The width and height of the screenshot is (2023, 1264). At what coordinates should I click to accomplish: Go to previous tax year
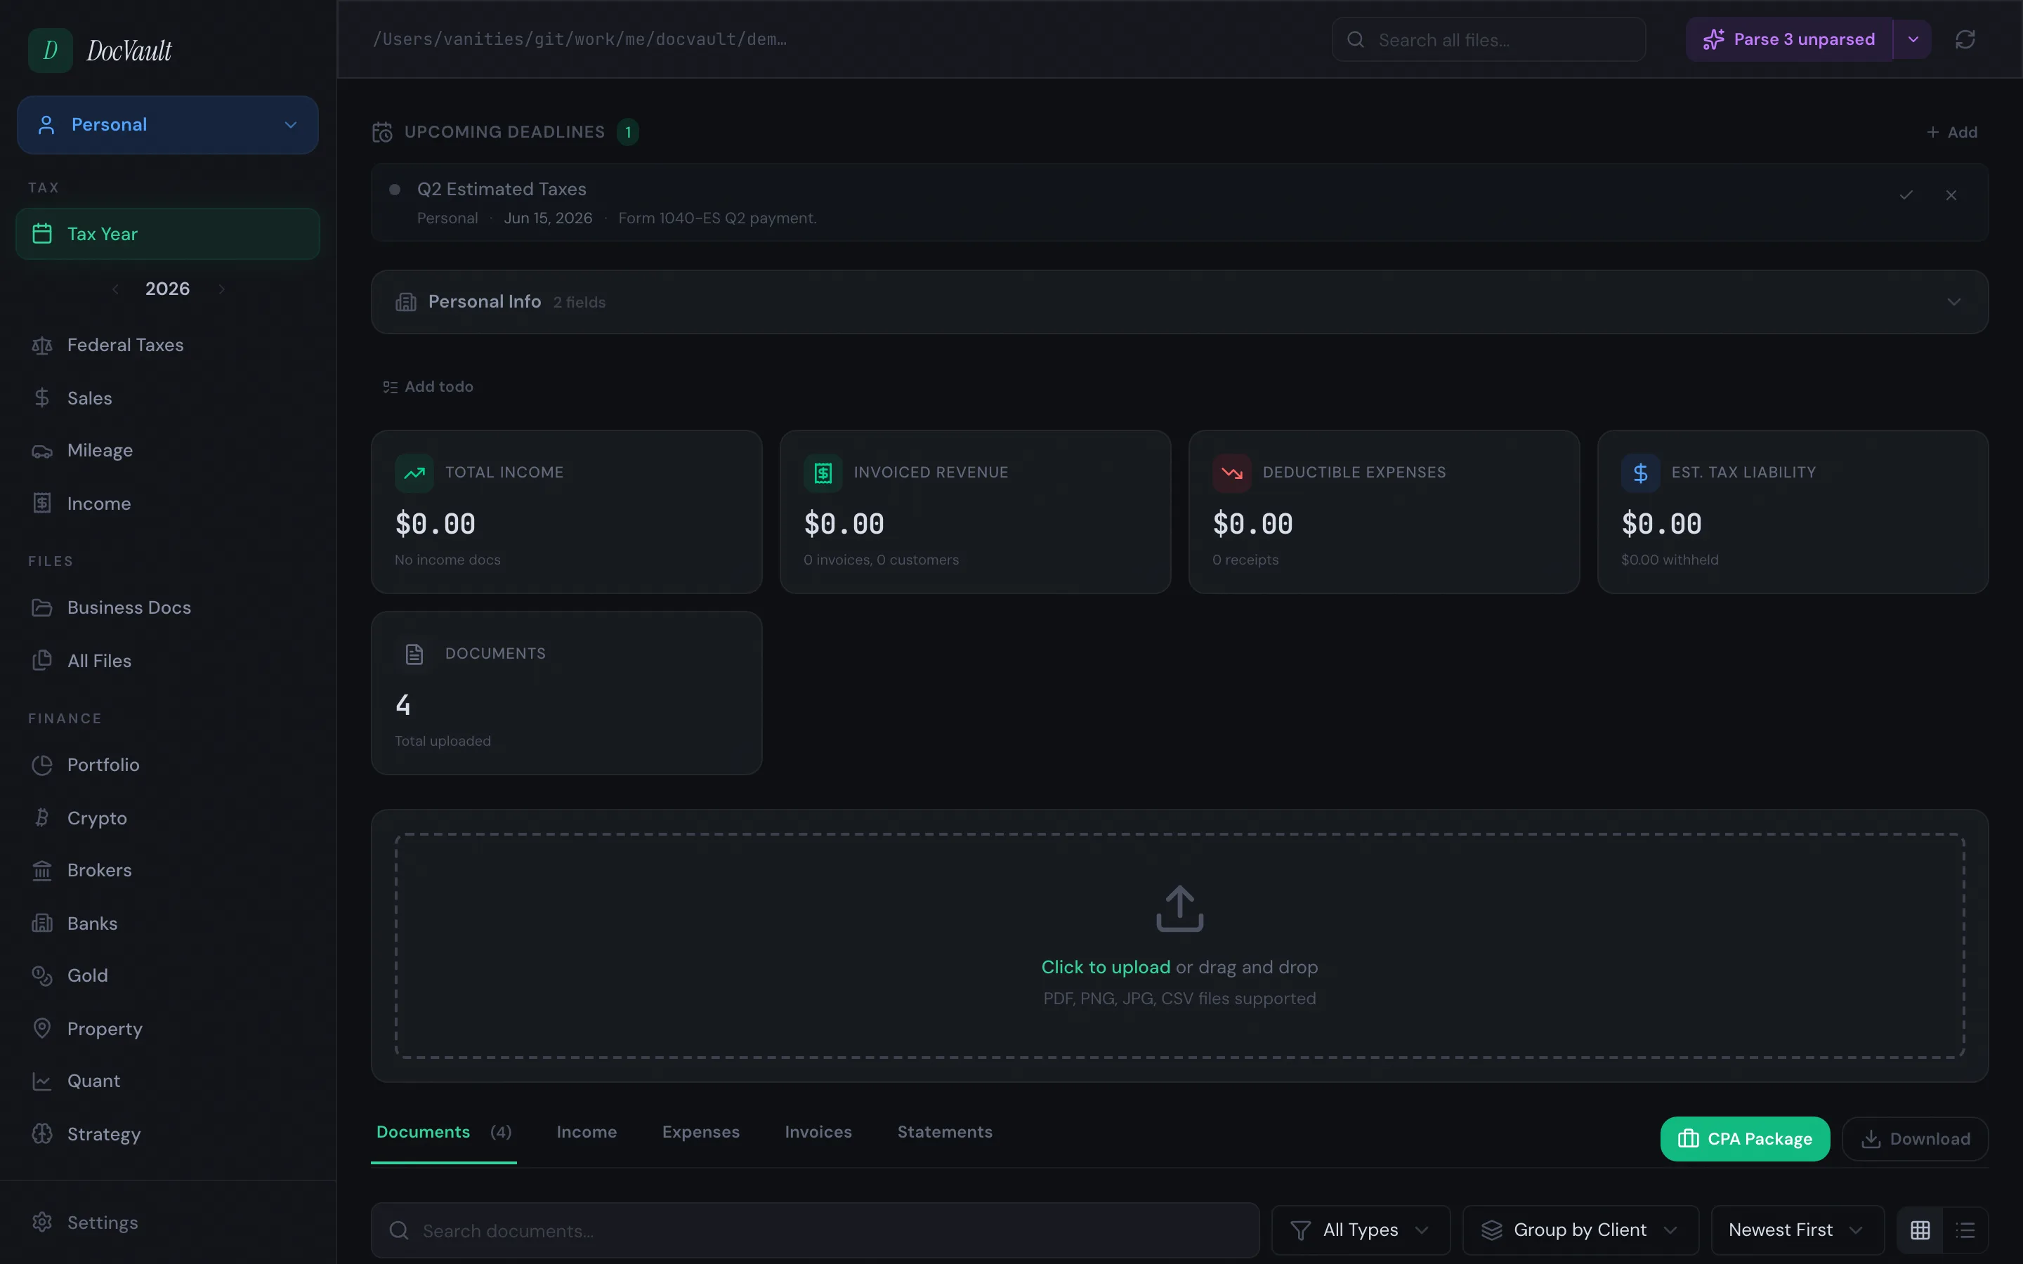pos(115,289)
